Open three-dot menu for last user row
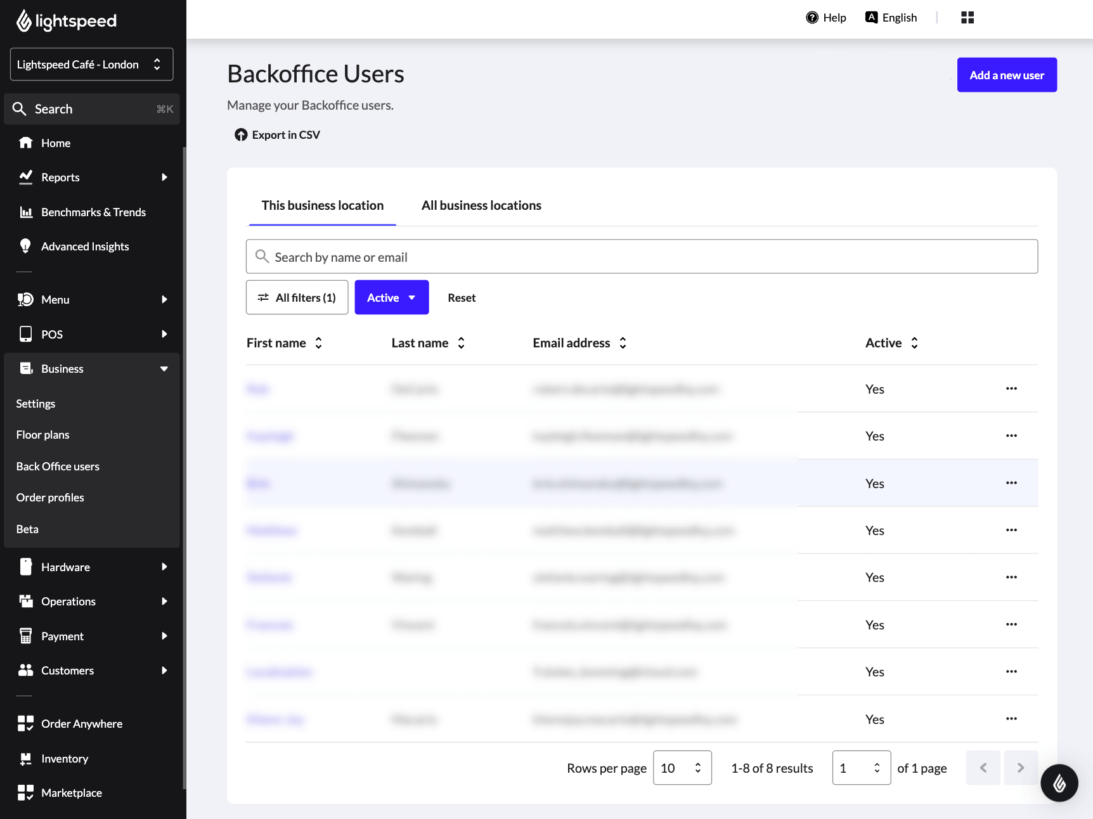This screenshot has height=819, width=1093. [x=1011, y=719]
